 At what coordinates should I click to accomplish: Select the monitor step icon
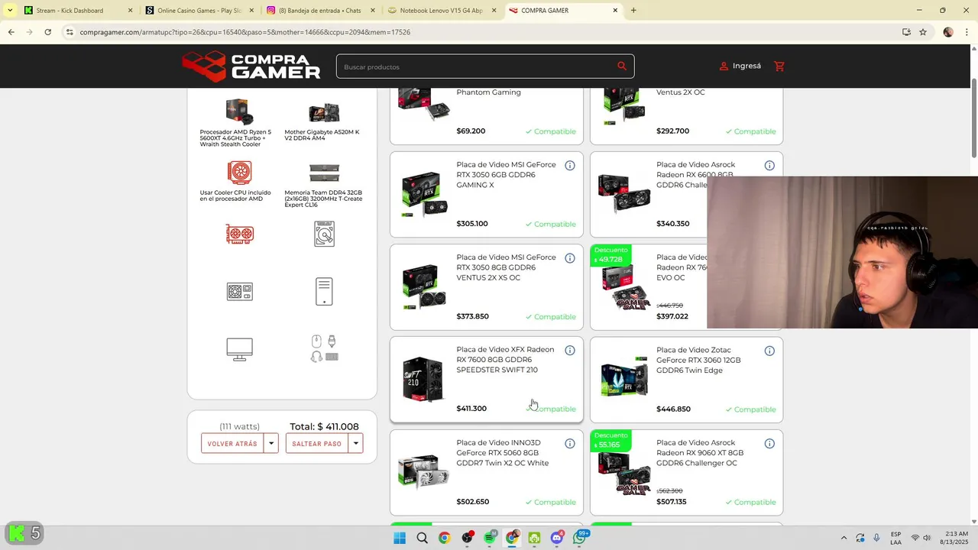pyautogui.click(x=239, y=349)
